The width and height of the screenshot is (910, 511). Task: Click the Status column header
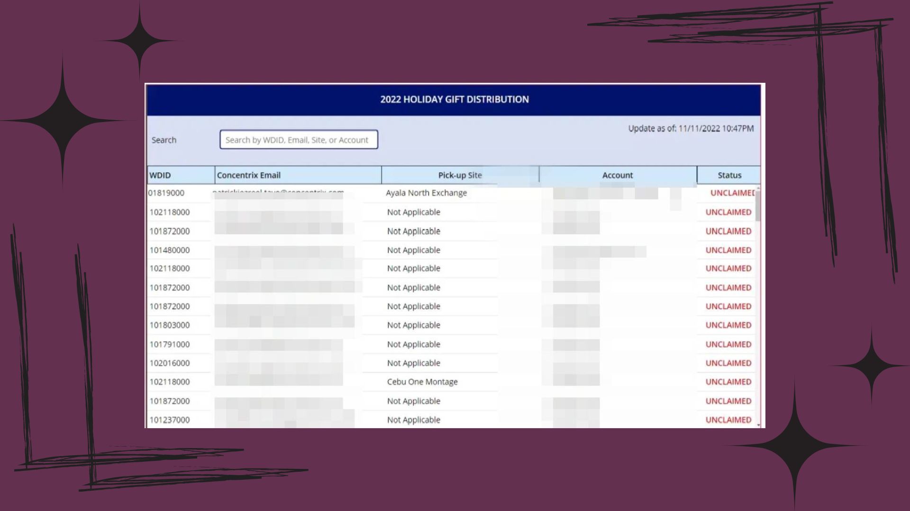pos(729,175)
